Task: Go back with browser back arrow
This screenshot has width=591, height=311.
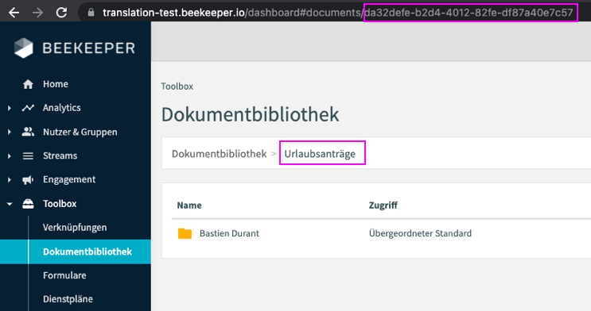Action: (14, 13)
